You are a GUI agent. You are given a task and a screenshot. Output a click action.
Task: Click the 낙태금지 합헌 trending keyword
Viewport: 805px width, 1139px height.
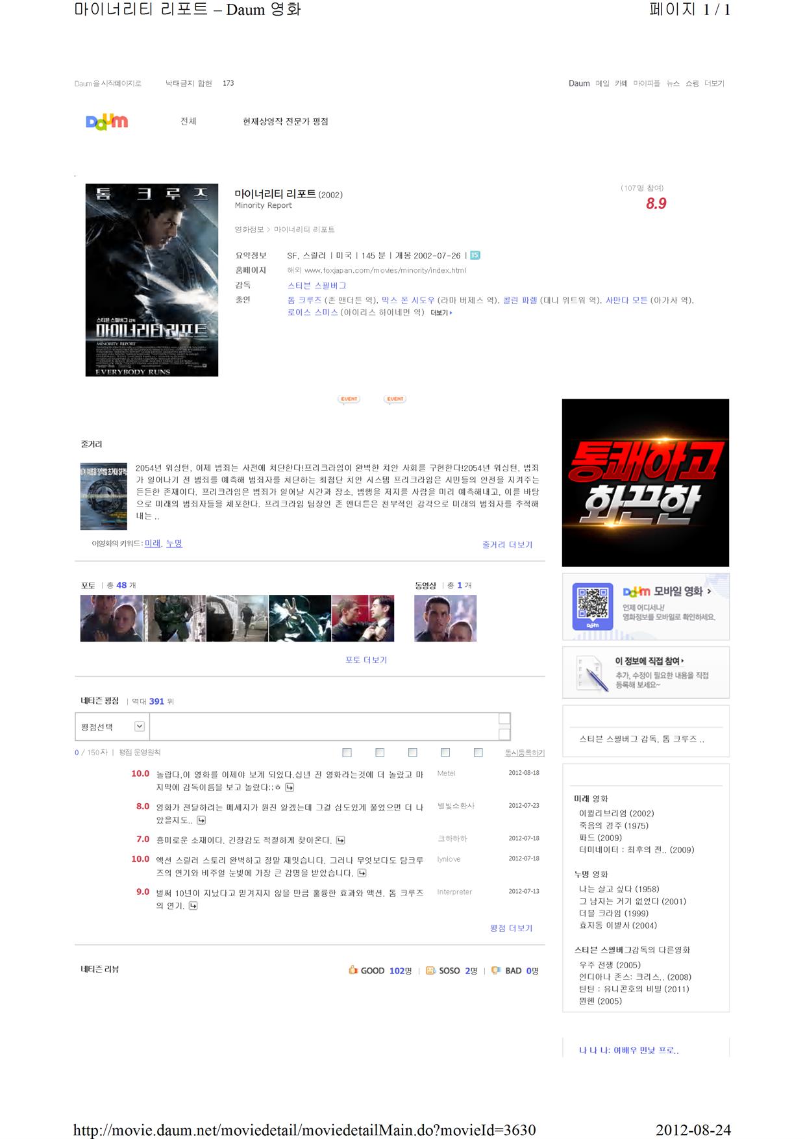(188, 84)
